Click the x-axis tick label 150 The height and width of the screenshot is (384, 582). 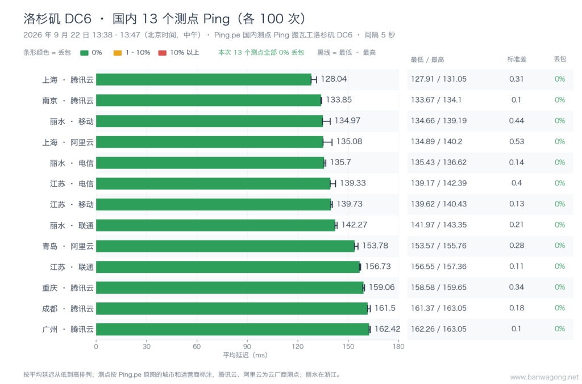348,347
